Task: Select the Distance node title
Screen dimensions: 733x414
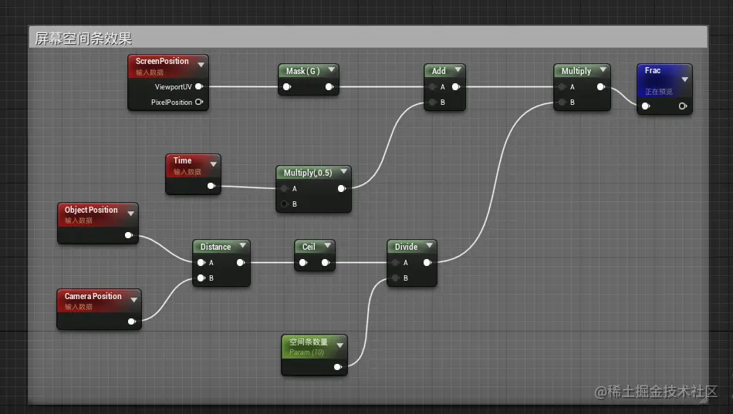Action: coord(215,247)
